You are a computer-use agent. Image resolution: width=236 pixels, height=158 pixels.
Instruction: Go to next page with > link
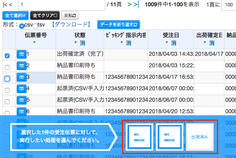coord(130,4)
